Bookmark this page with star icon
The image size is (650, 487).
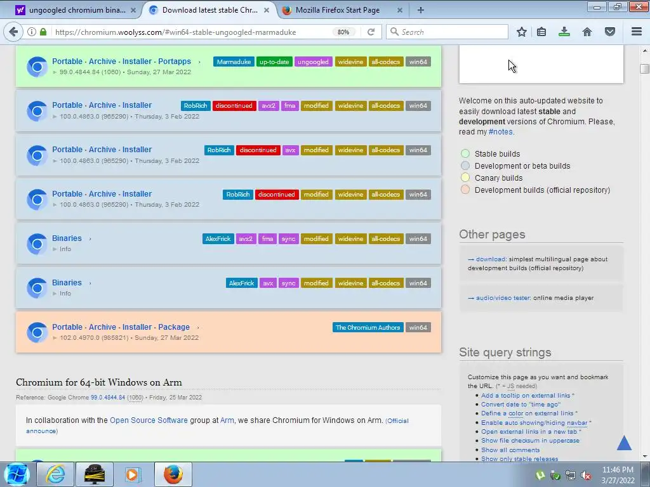(522, 32)
